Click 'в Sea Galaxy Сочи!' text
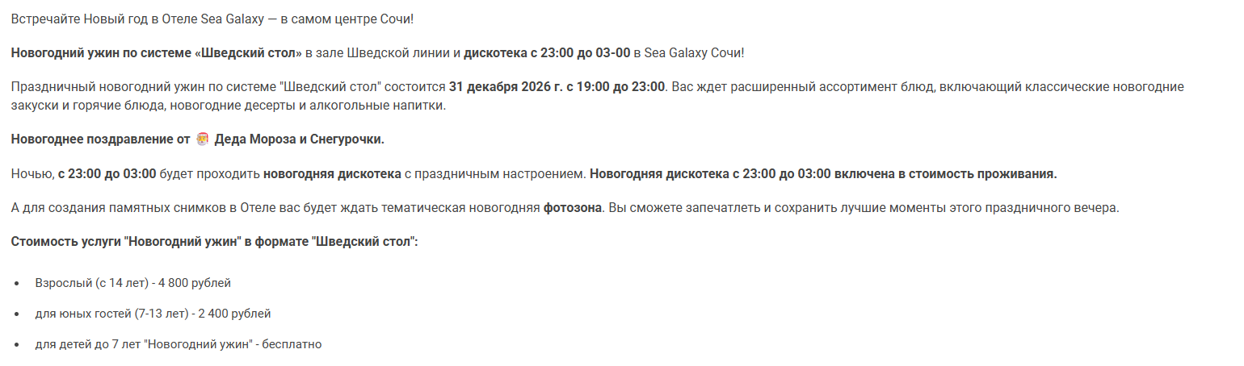 [689, 52]
